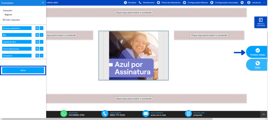268x120 pixels.
Task: Select Bllu list item
Action: pyautogui.click(x=17, y=35)
